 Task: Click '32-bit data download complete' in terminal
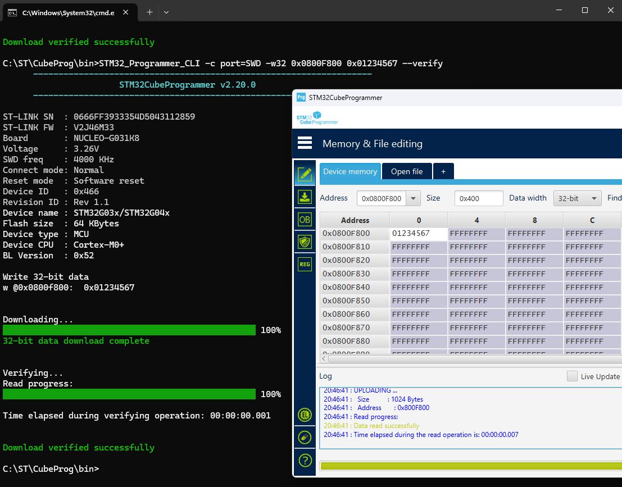pos(76,341)
